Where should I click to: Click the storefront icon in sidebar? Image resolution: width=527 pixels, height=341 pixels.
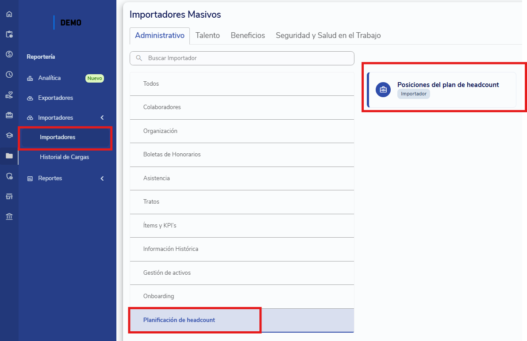[9, 197]
